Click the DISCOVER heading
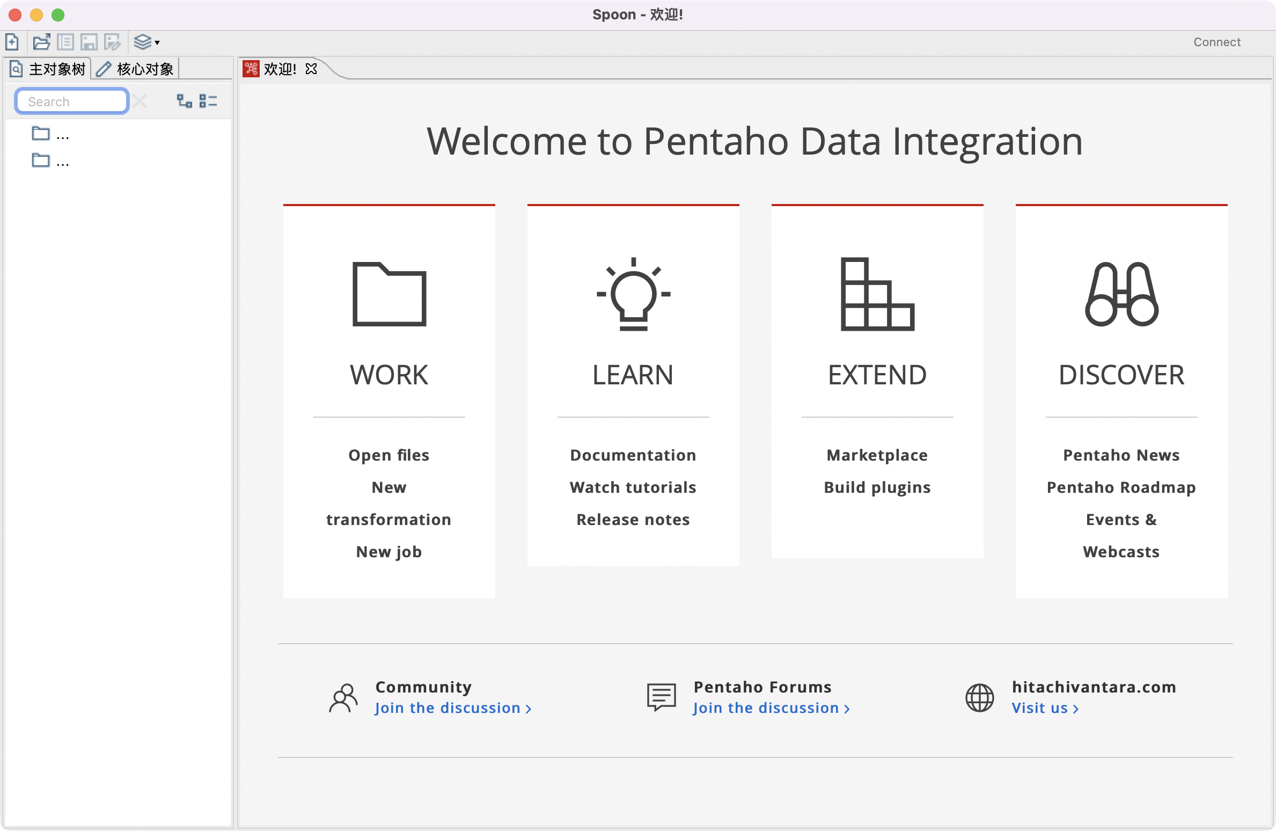Viewport: 1276px width, 831px height. [1121, 375]
